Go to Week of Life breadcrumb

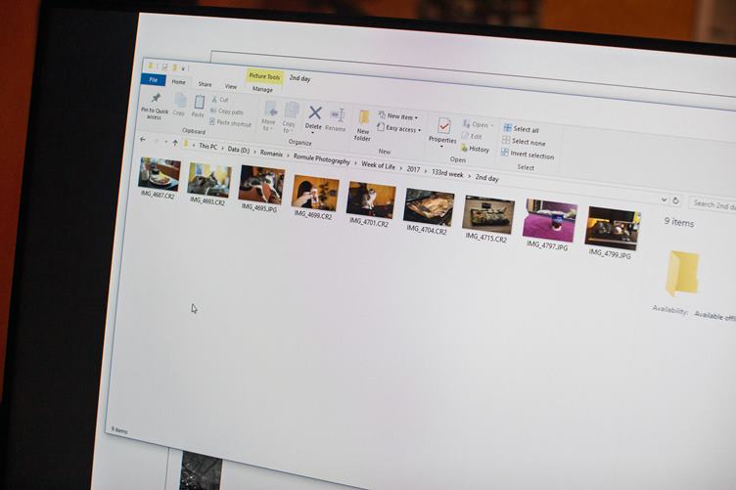[379, 165]
